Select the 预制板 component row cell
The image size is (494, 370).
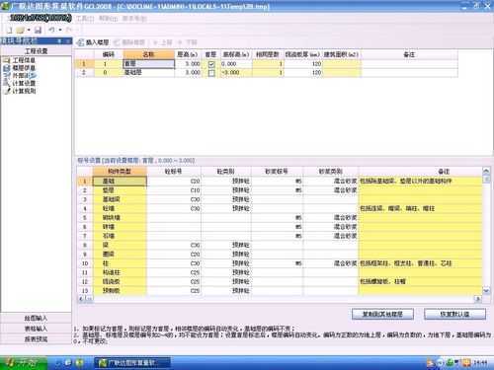pos(120,291)
